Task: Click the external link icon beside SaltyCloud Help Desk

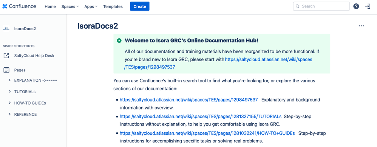Action: click(6, 56)
